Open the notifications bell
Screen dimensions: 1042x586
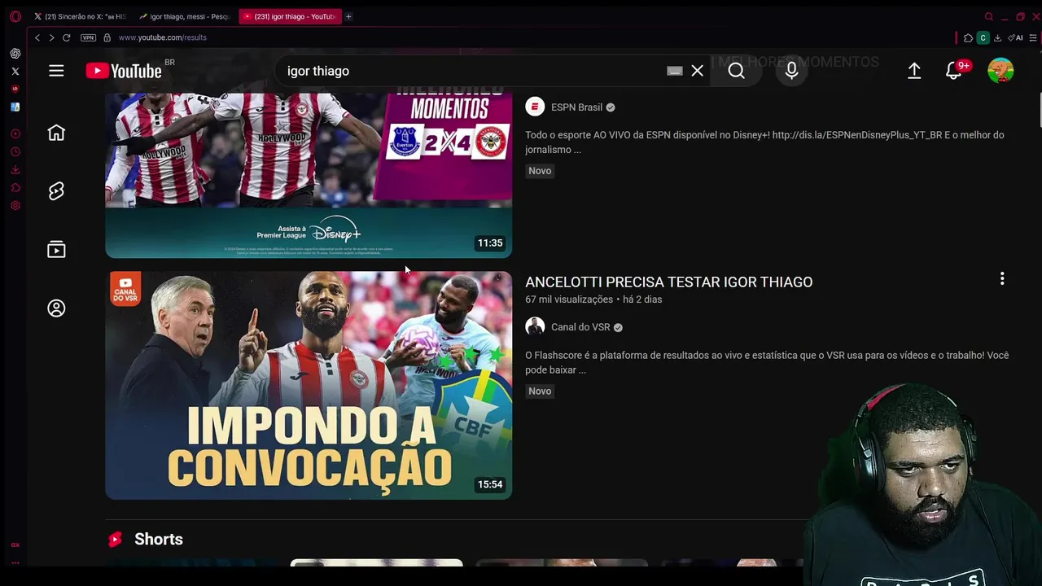pos(954,71)
